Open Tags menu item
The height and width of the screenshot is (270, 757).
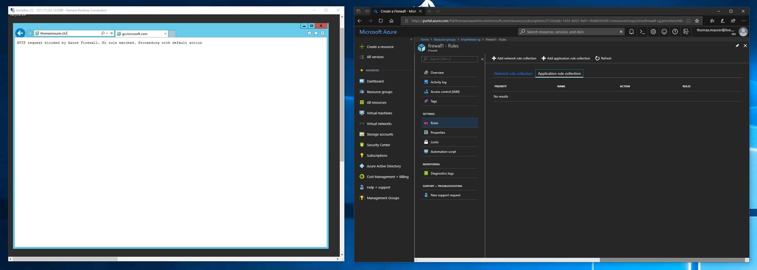click(450, 101)
